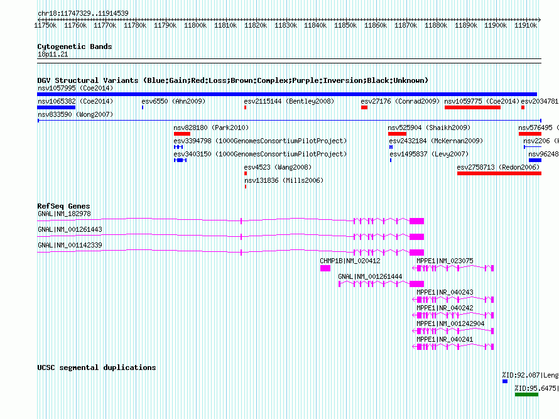Click the 11910k ruler tick label
The height and width of the screenshot is (419, 559).
(x=526, y=25)
